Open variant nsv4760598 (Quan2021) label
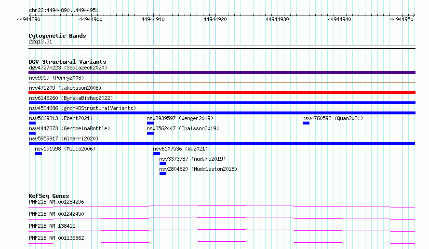Screen dimensions: 429x249 pos(333,118)
